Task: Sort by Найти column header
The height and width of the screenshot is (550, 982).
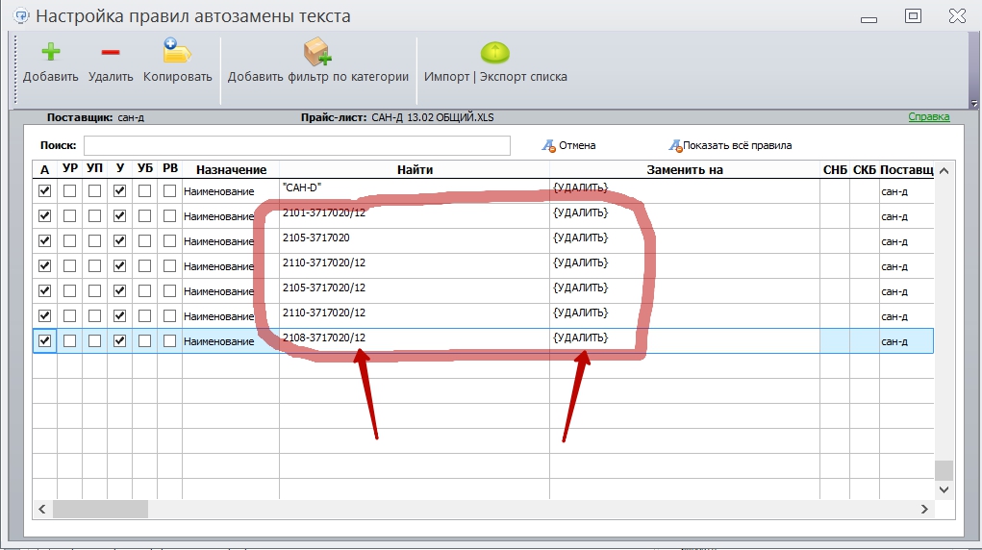Action: point(415,170)
